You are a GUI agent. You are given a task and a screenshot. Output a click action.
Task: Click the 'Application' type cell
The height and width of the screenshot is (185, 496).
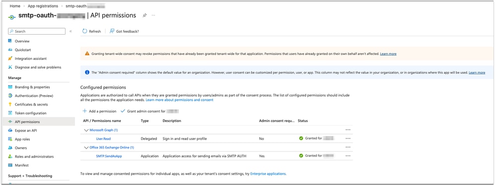(x=149, y=156)
